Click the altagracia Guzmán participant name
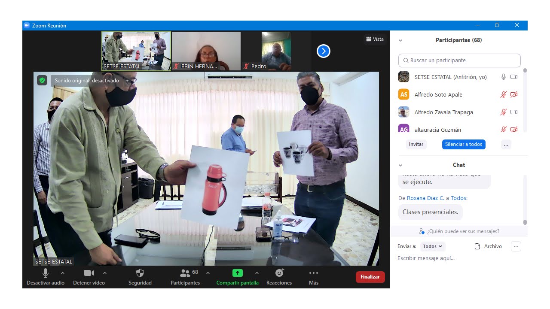 [438, 130]
